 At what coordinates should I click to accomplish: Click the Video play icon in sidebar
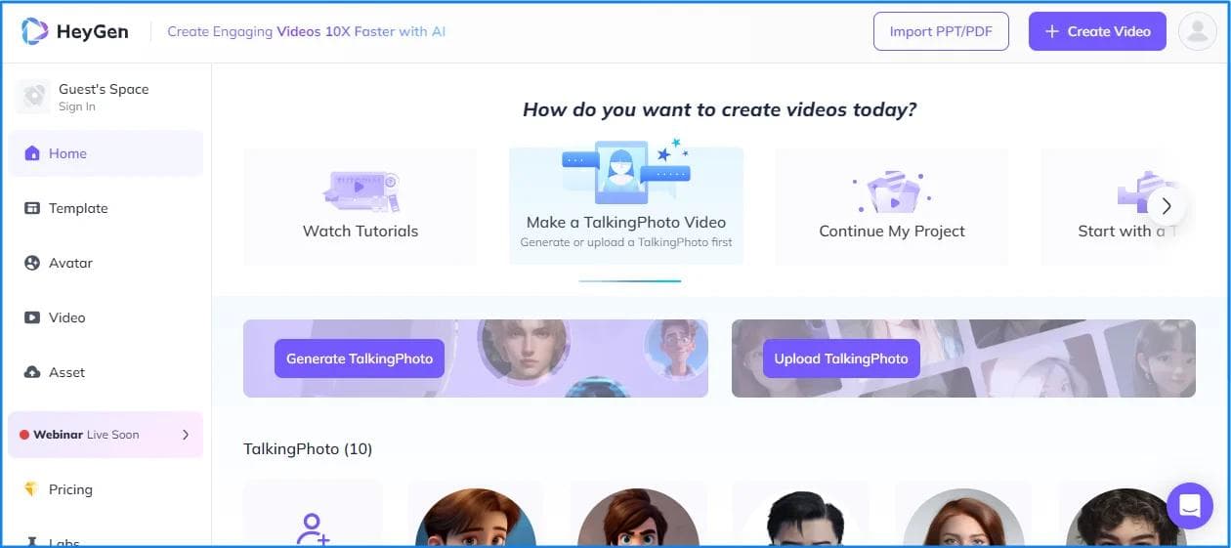click(x=32, y=317)
